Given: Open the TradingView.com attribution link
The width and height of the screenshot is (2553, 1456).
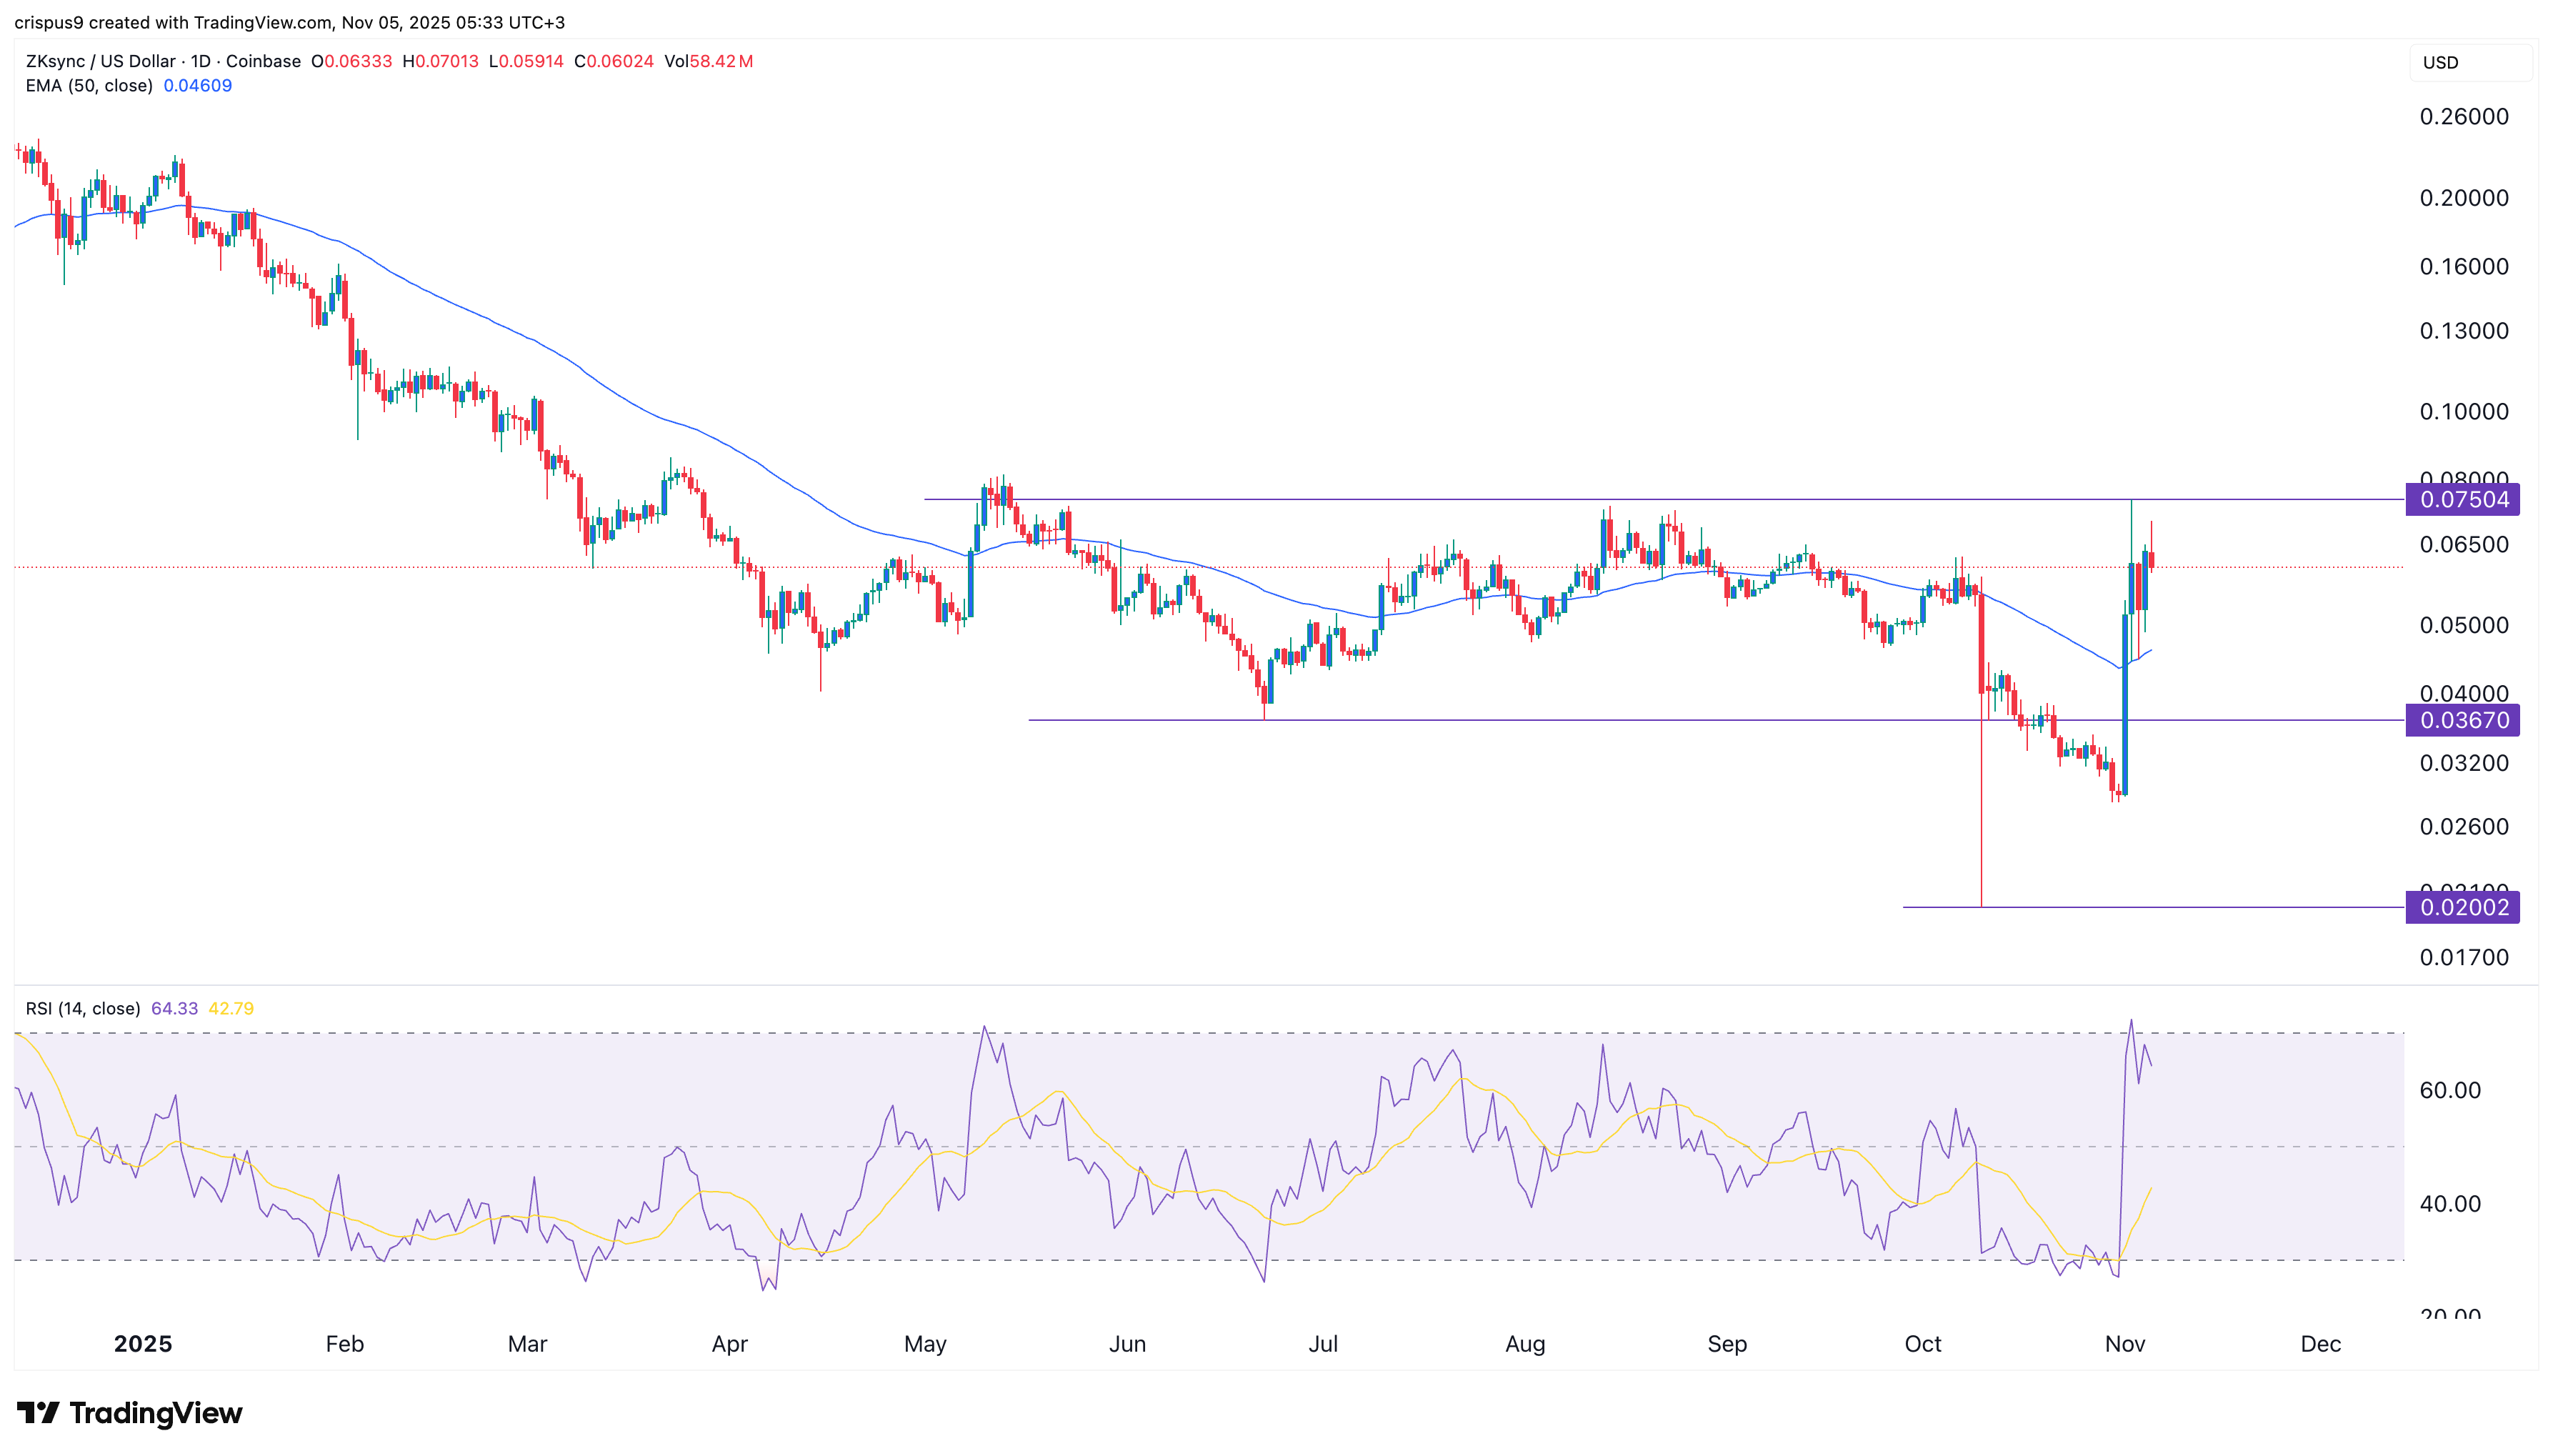Looking at the screenshot, I should tap(265, 22).
